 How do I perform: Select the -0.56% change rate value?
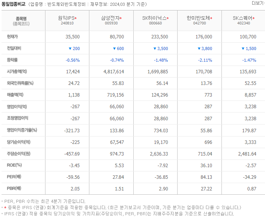click(x=73, y=60)
